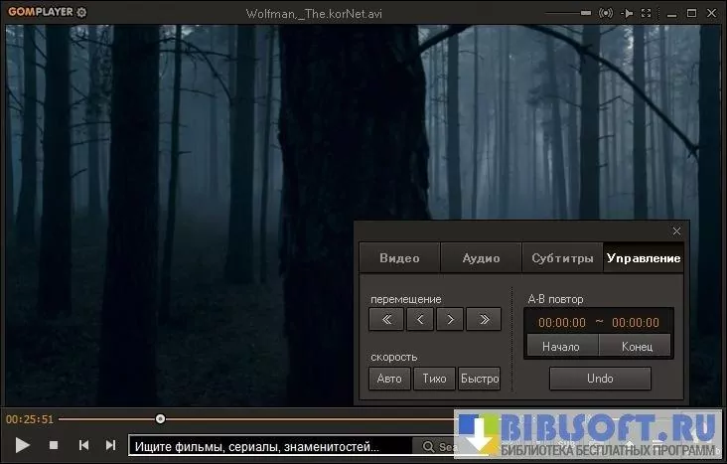Viewport: 727px width, 464px height.
Task: Switch to the Аудио tab
Action: point(481,258)
